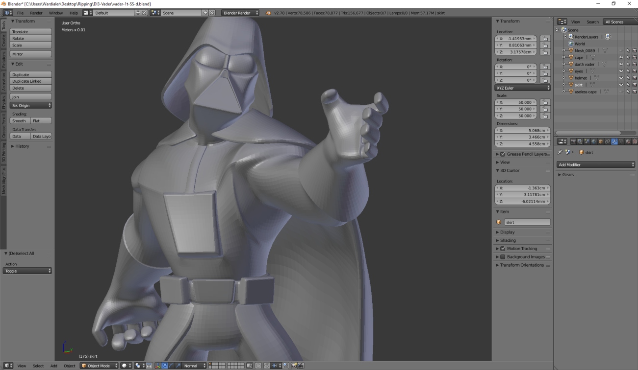638x370 pixels.
Task: Enable Grease Pencil Layers checkbox
Action: [x=503, y=154]
